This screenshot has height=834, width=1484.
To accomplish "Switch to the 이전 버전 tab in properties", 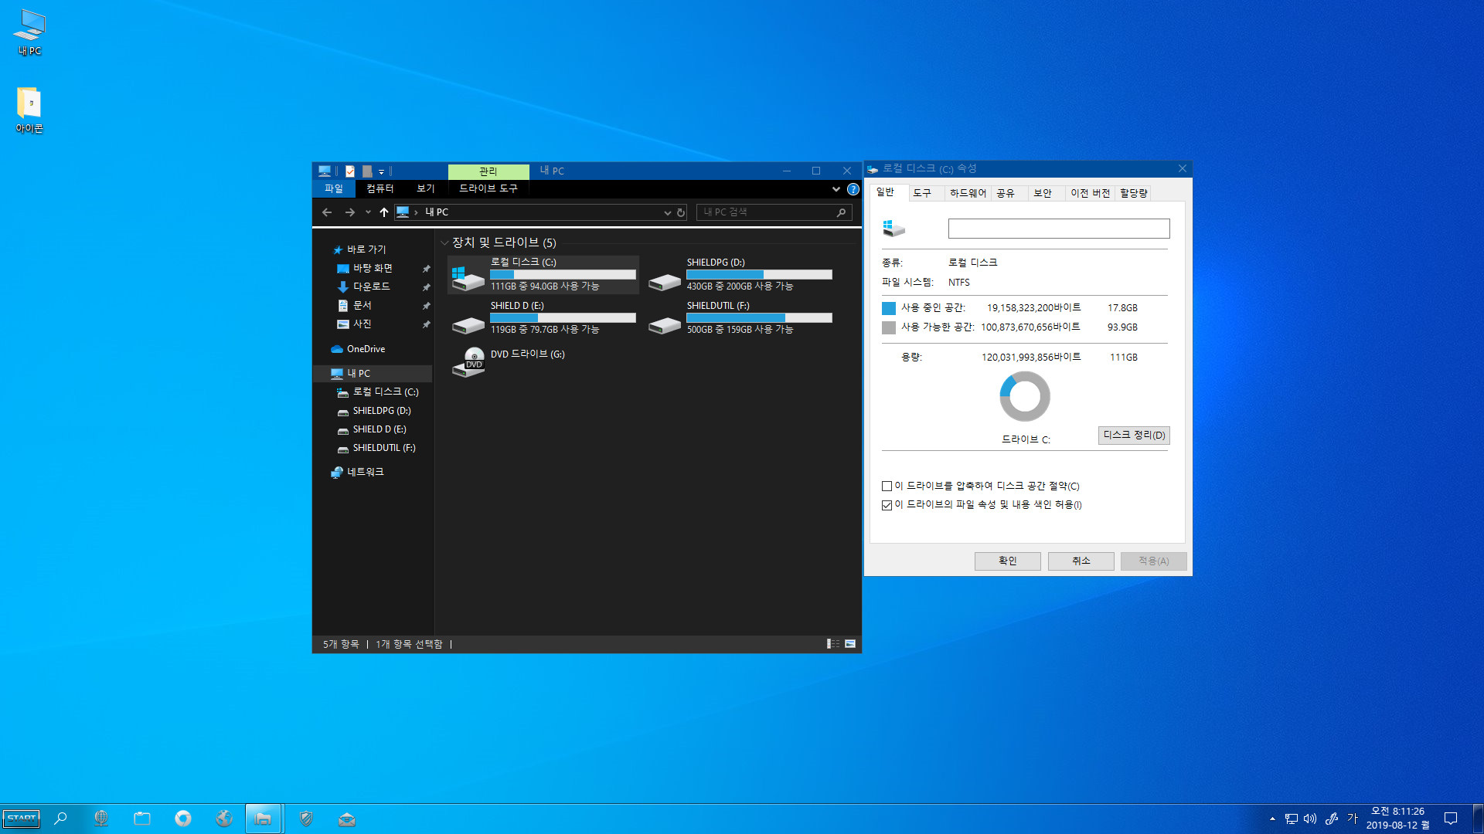I will pyautogui.click(x=1090, y=193).
